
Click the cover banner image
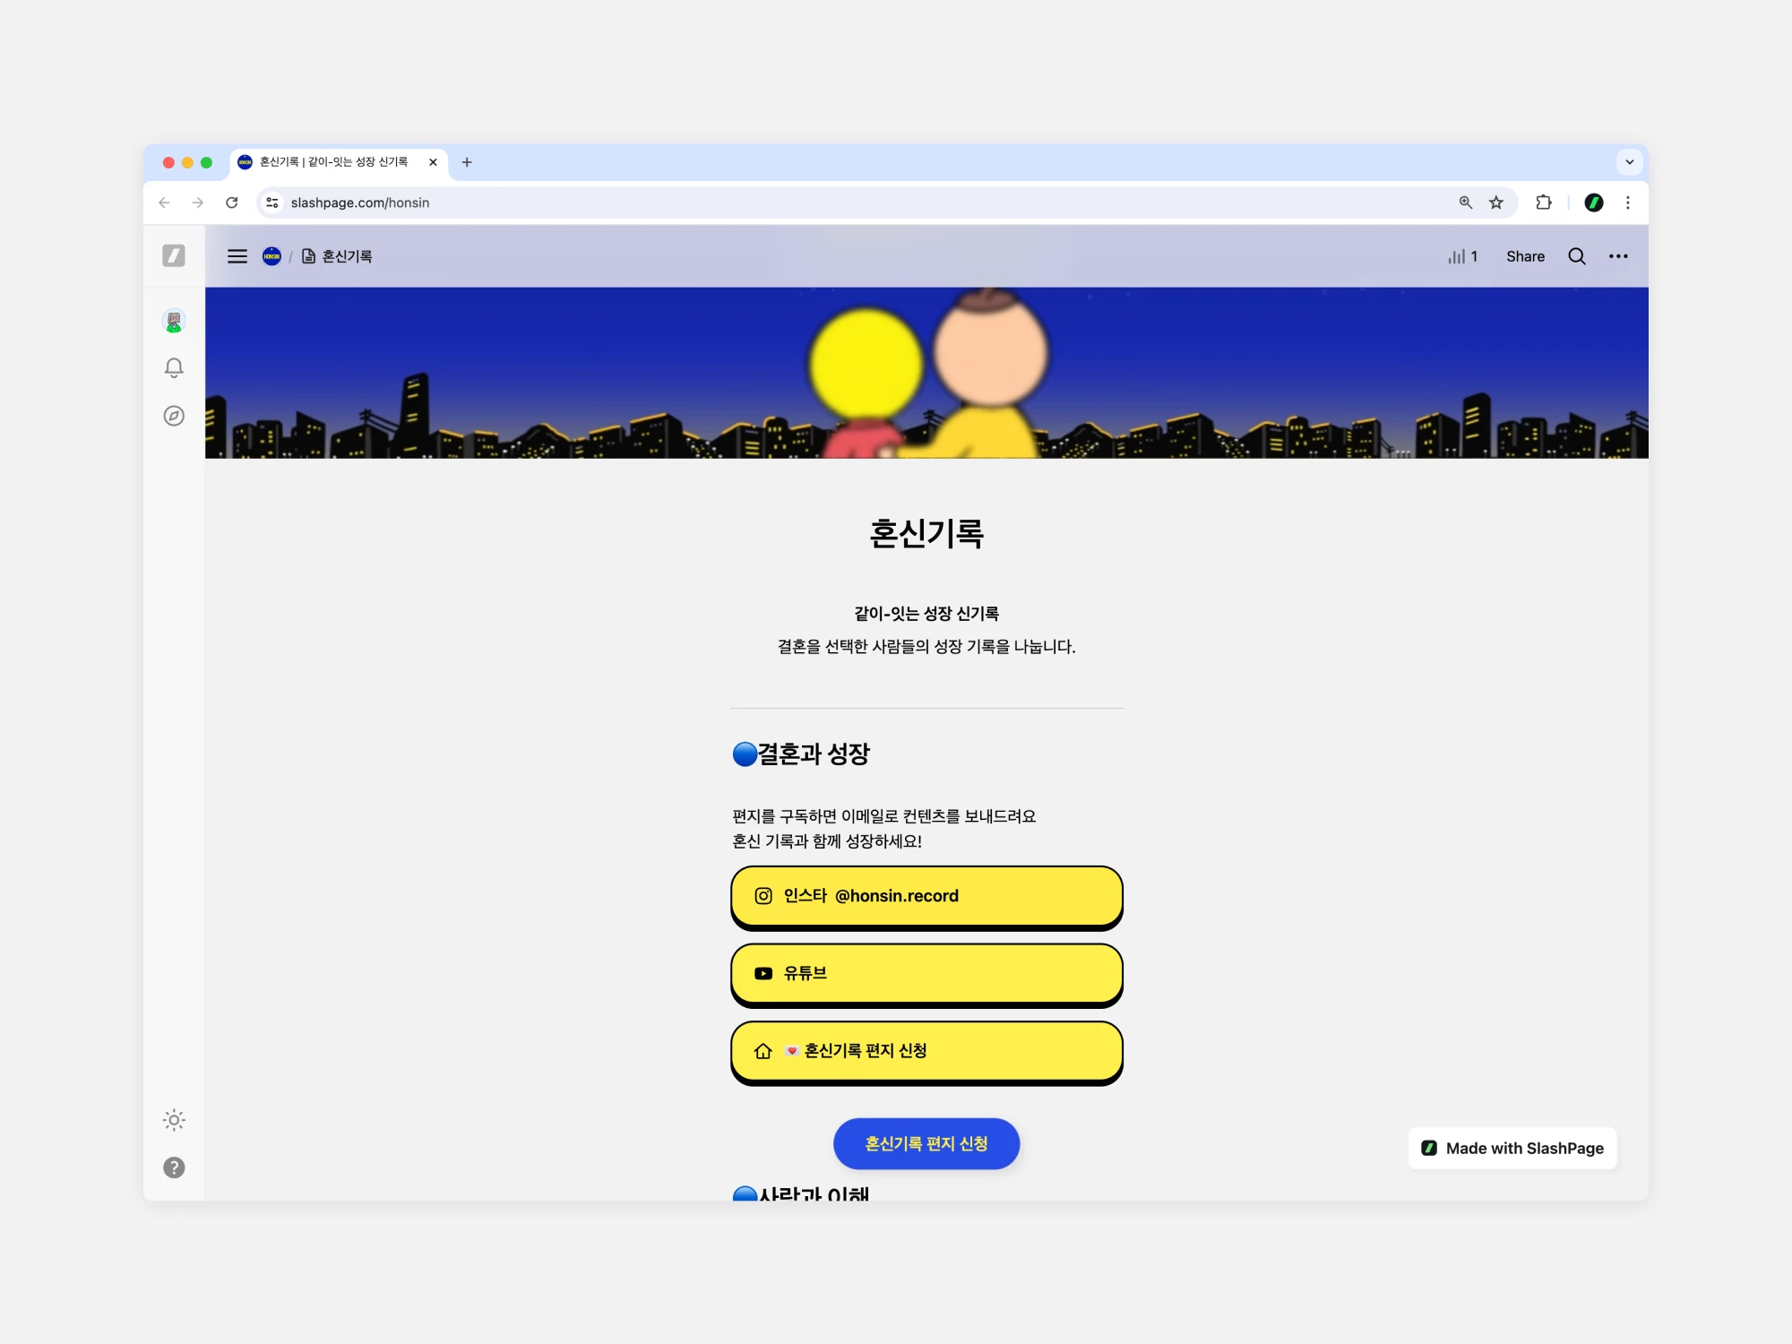click(x=926, y=373)
